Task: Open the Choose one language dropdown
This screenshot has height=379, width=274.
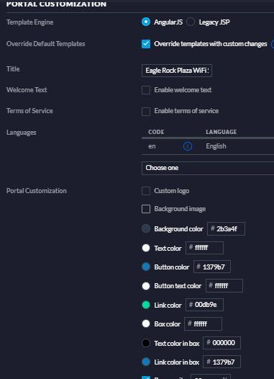Action: [x=208, y=168]
